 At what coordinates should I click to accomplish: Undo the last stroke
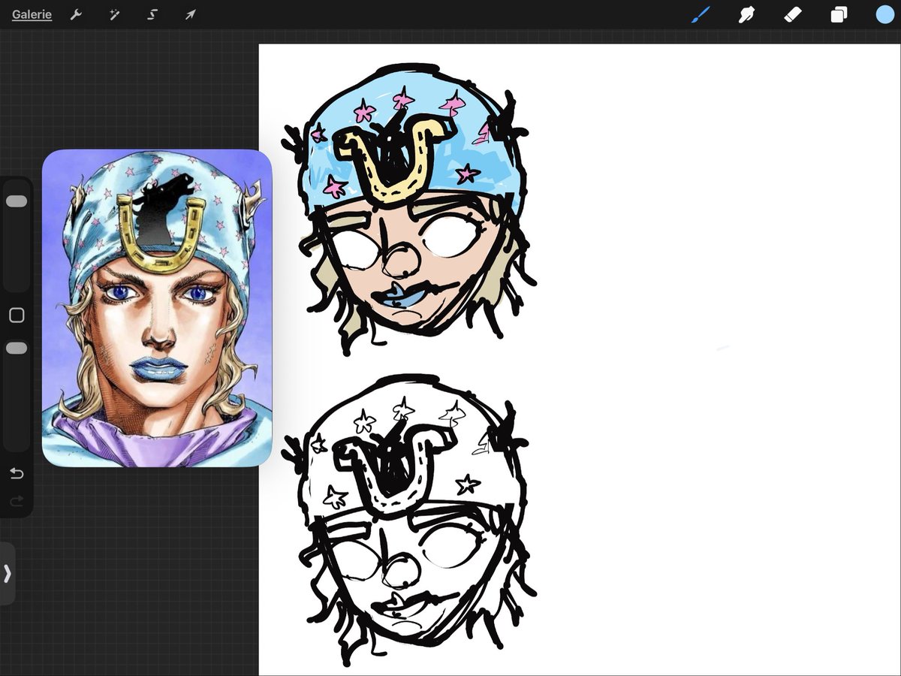point(17,474)
